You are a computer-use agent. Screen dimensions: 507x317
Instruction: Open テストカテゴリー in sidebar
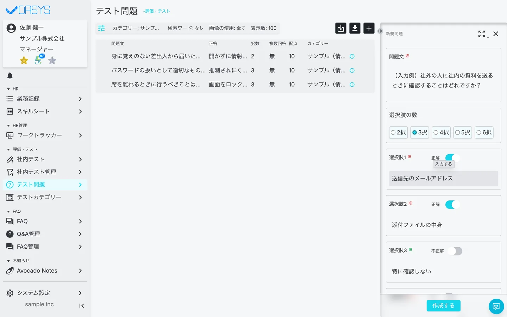(x=45, y=197)
